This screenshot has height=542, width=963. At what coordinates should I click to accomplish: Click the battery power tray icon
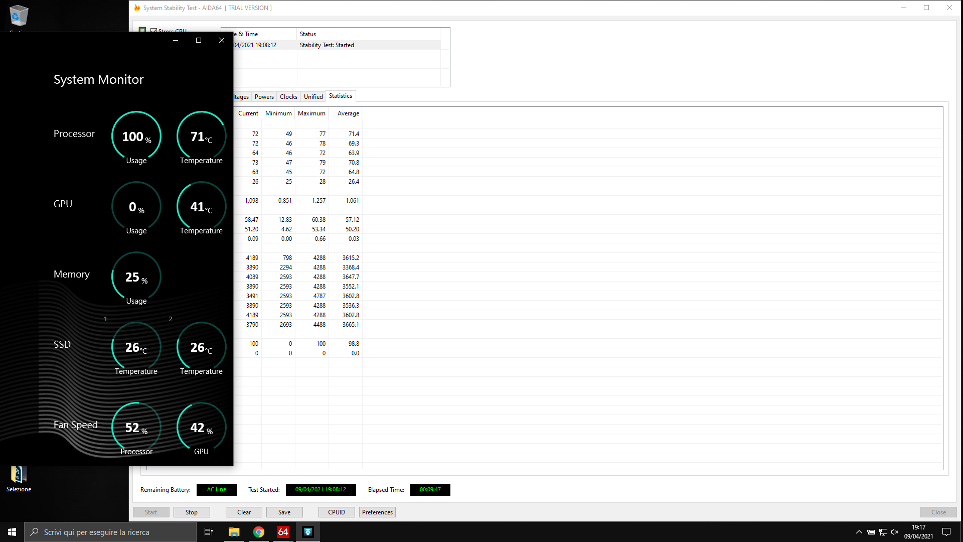(x=871, y=532)
